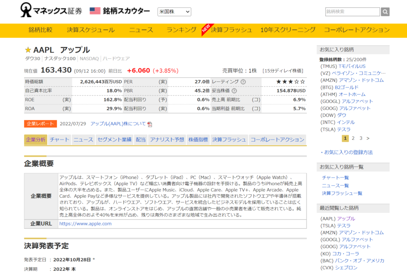Click the orange 企業レポート badge

(x=41, y=124)
